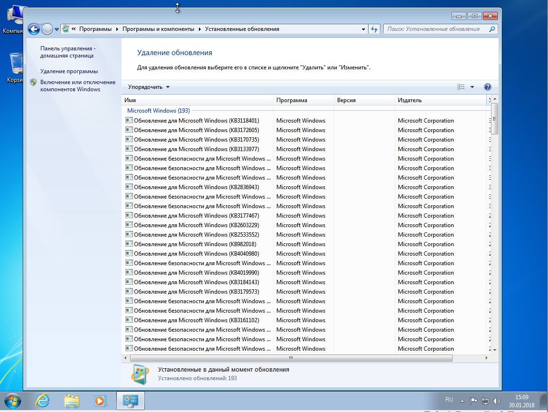
Task: Click the Back navigation arrow button
Action: click(34, 29)
